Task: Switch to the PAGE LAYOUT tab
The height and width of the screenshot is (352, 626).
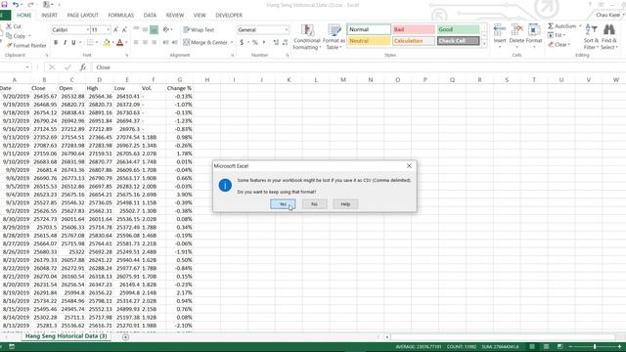Action: coord(82,16)
